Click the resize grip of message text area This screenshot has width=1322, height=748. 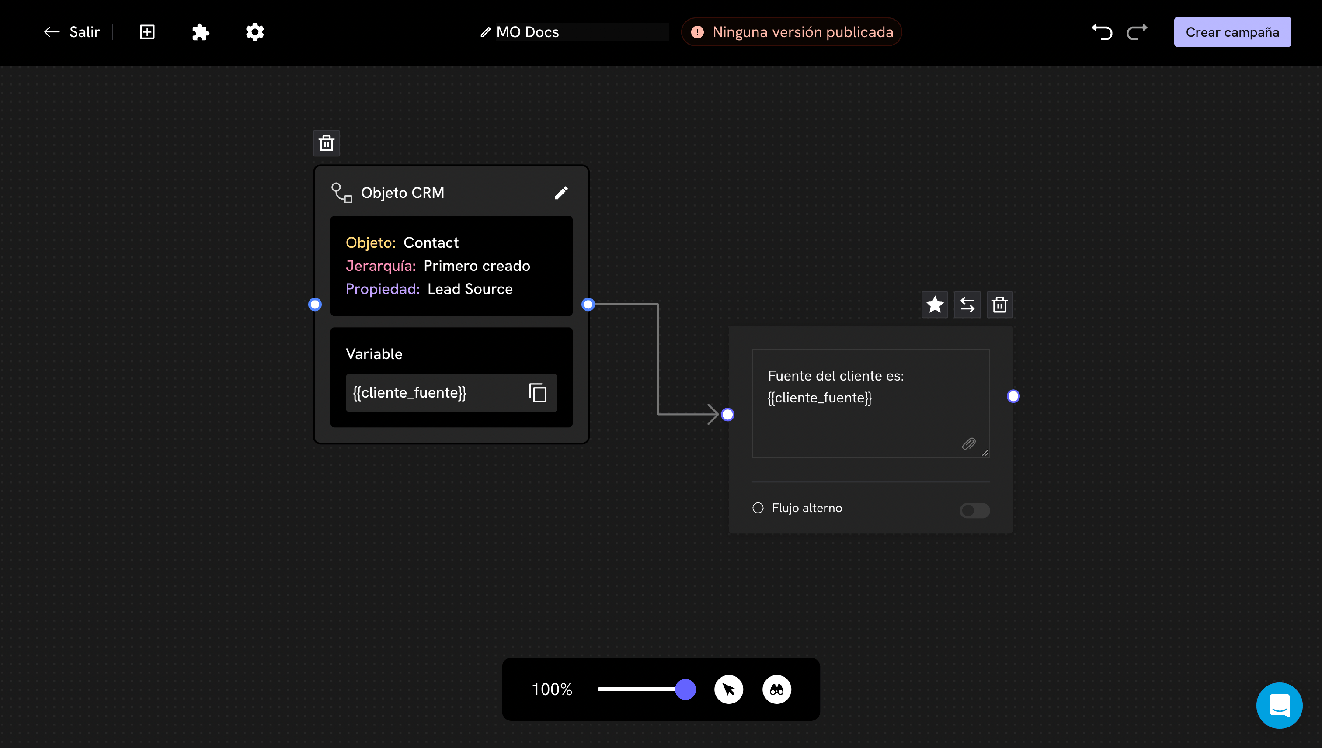click(x=985, y=453)
